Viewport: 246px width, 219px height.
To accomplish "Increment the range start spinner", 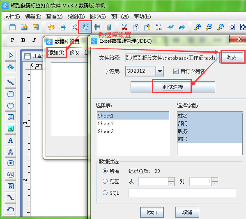I will click(171, 179).
